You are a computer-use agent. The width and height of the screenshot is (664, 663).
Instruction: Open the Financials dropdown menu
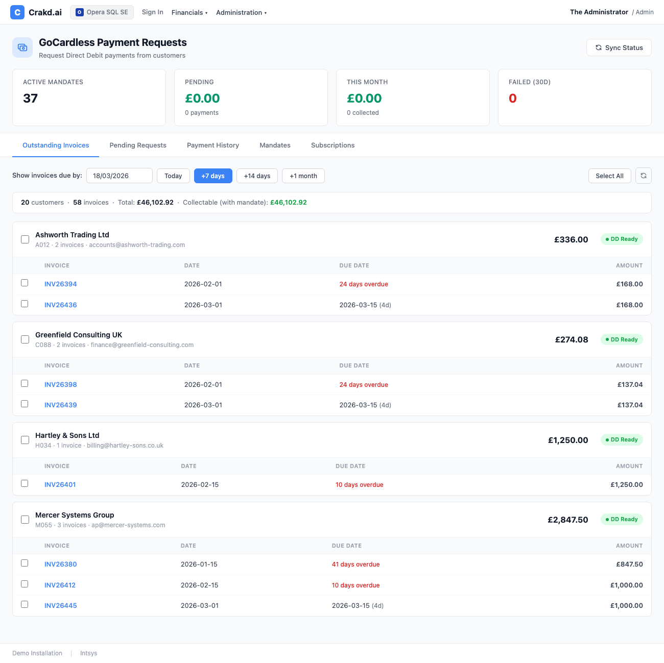pos(189,12)
